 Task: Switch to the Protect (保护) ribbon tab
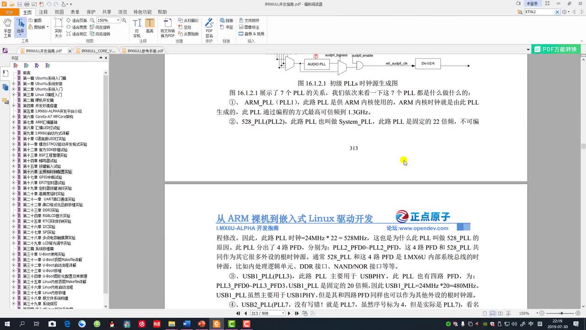(91, 12)
